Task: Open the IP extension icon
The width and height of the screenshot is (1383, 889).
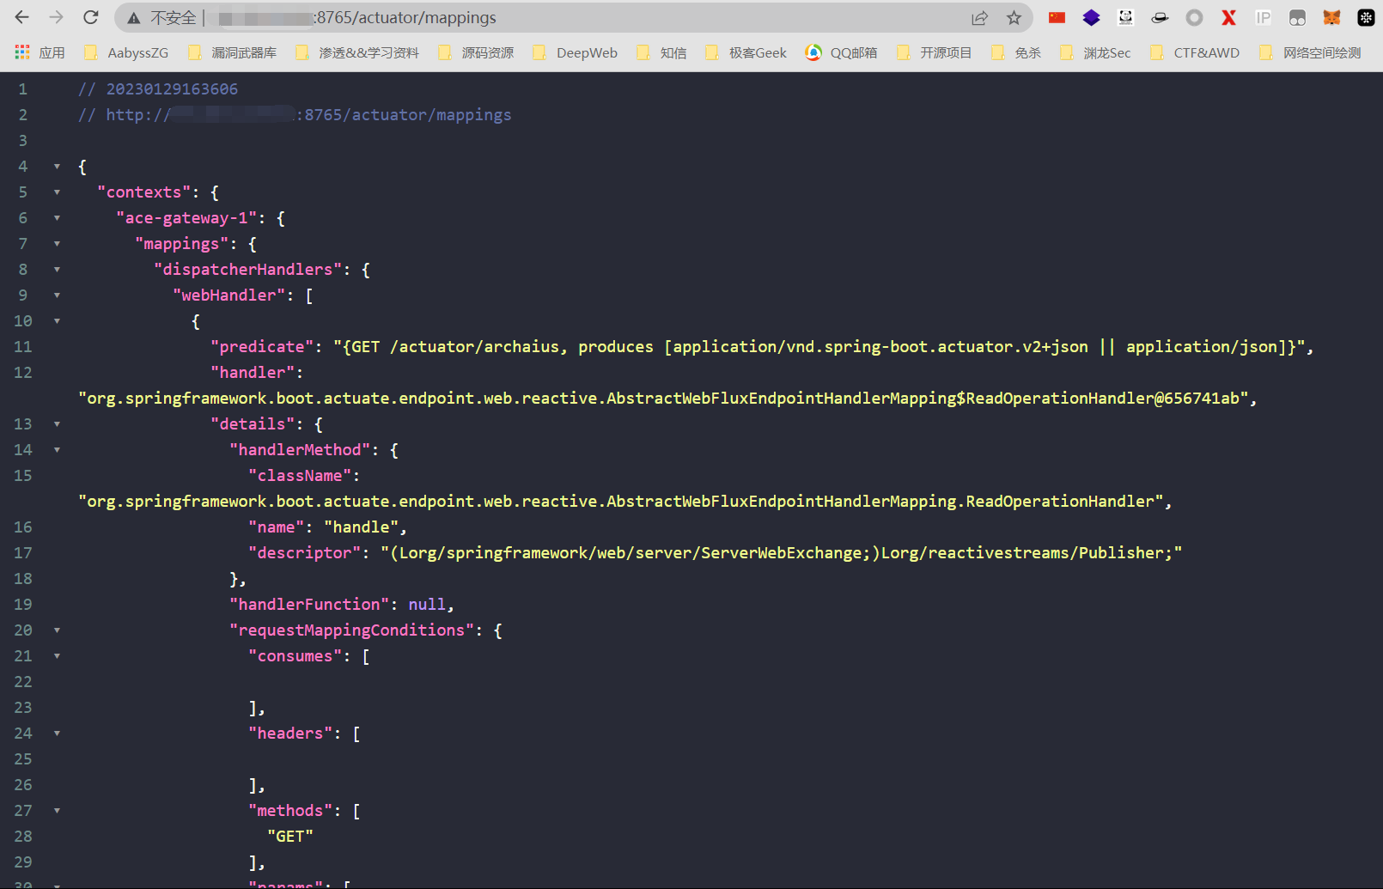Action: [x=1264, y=18]
